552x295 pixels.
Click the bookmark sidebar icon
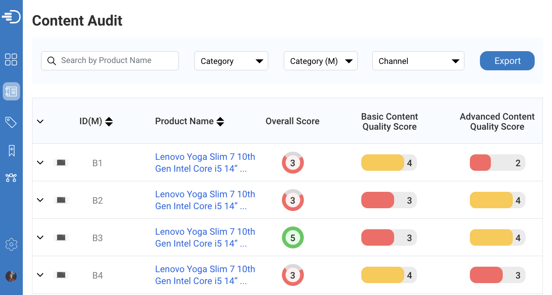[11, 151]
